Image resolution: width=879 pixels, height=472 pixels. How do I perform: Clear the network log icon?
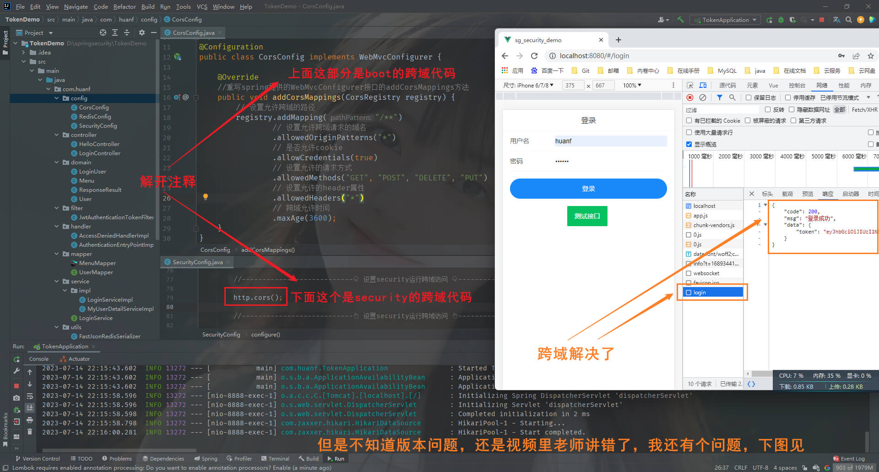[x=703, y=98]
